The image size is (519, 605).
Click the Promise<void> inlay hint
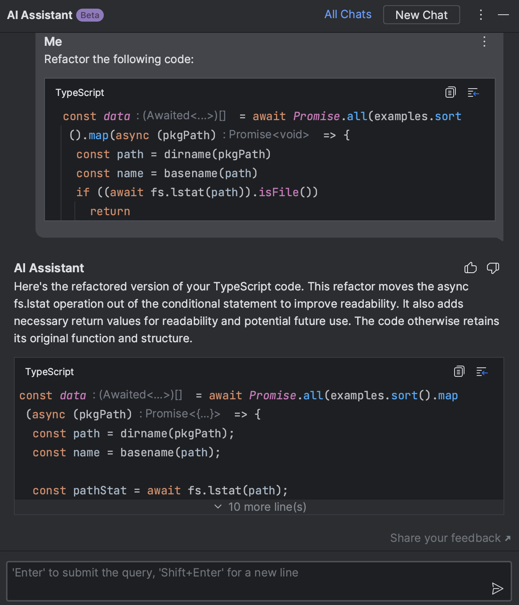tap(269, 134)
